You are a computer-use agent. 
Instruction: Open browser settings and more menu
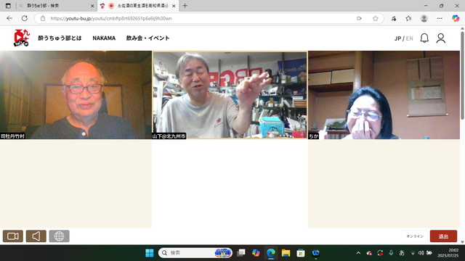(x=440, y=18)
